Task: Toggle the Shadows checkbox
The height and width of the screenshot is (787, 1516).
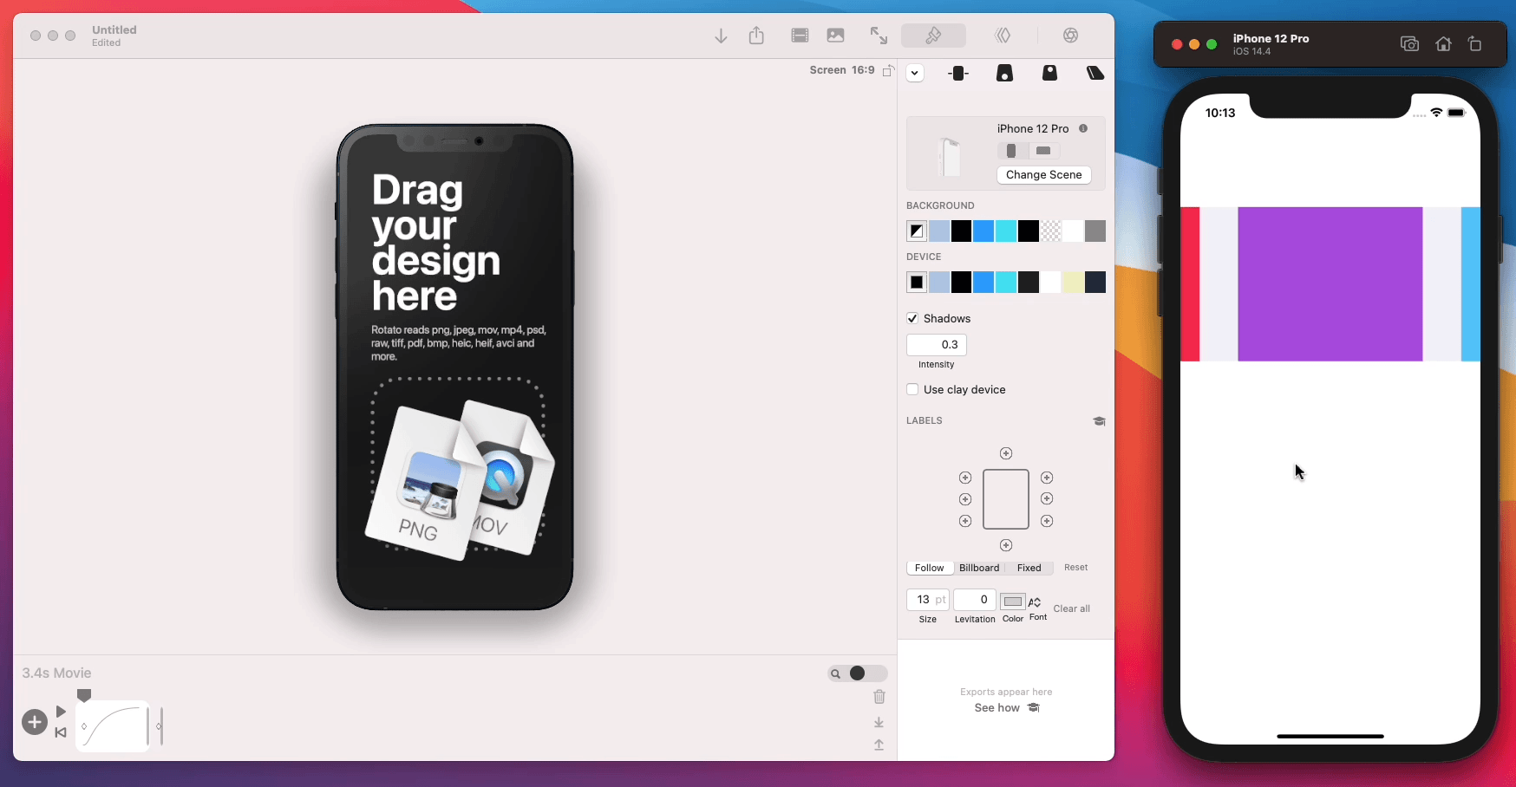Action: click(912, 318)
